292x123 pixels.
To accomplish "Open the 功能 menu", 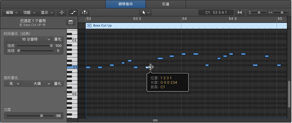I will pos(29,12).
